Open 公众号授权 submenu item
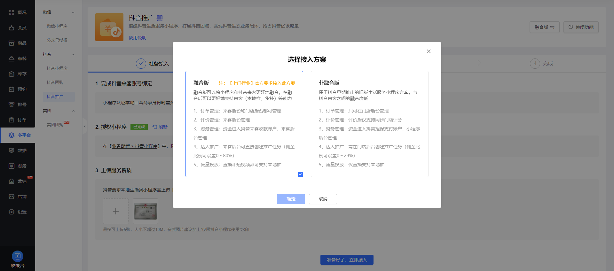The image size is (614, 271). (x=57, y=40)
